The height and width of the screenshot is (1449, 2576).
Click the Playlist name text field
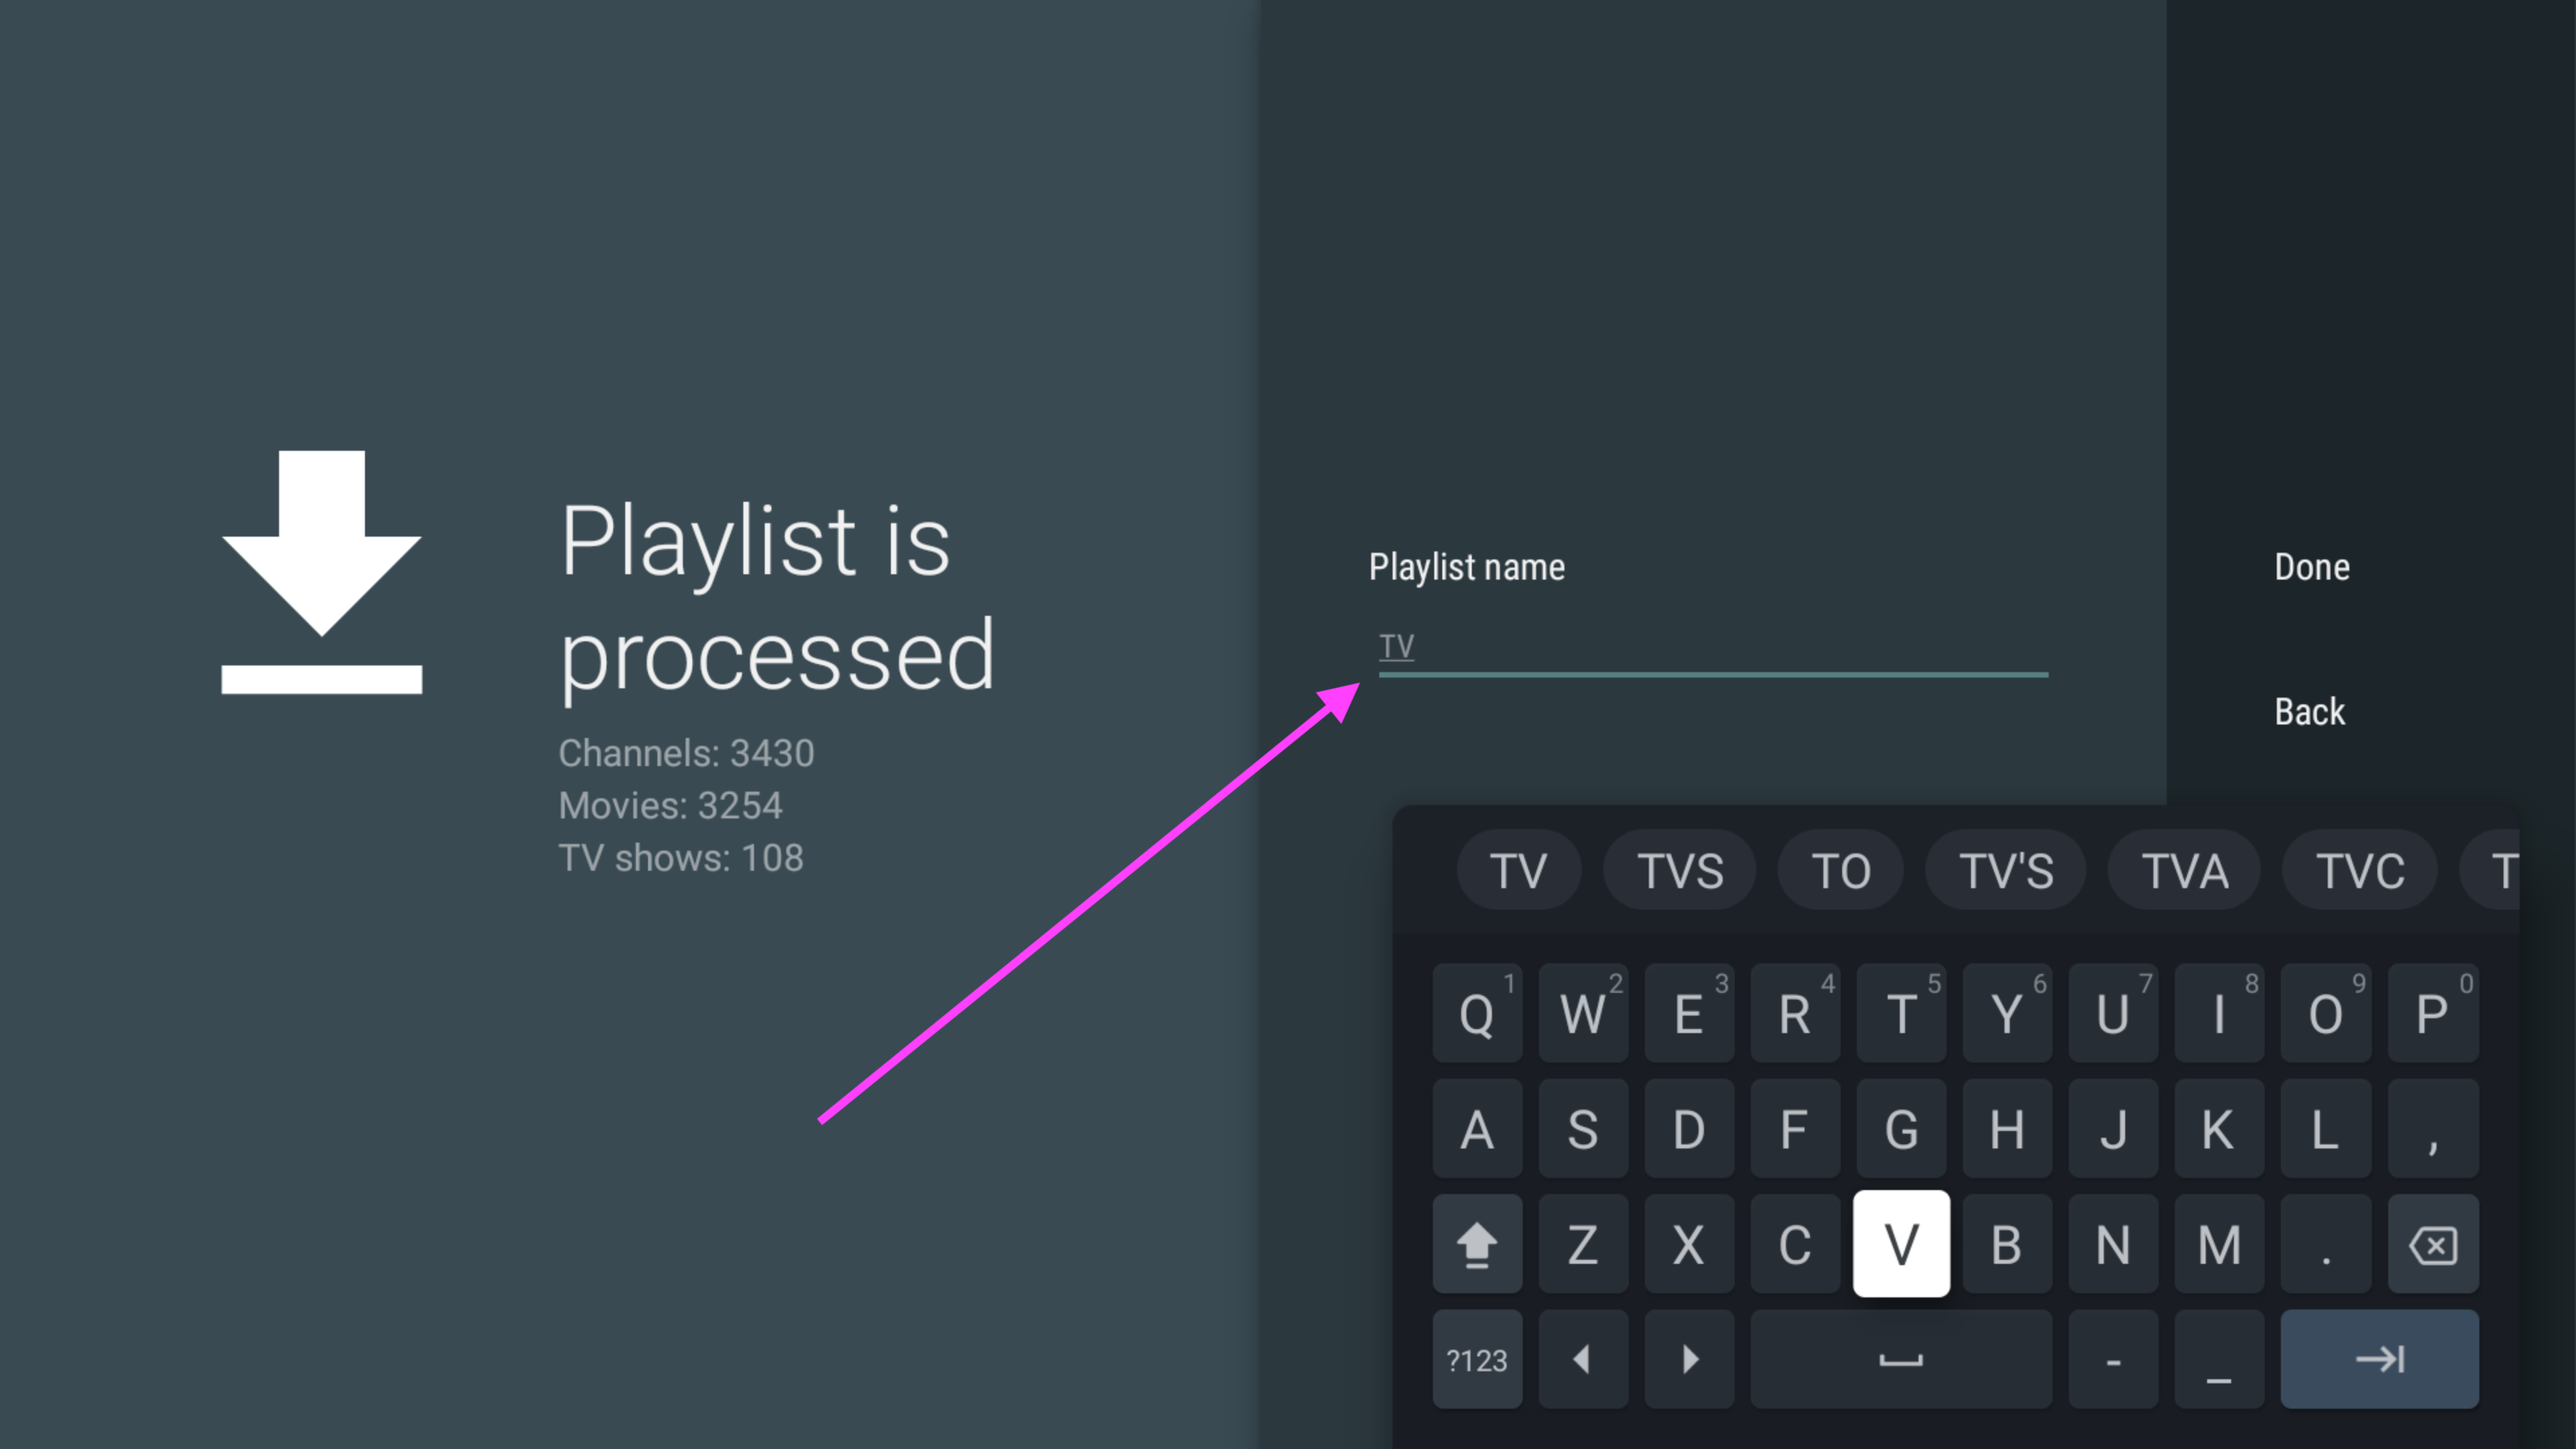(1712, 647)
